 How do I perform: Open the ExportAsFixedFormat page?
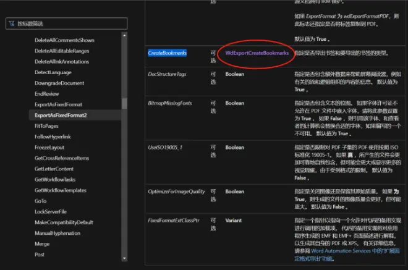(58, 104)
